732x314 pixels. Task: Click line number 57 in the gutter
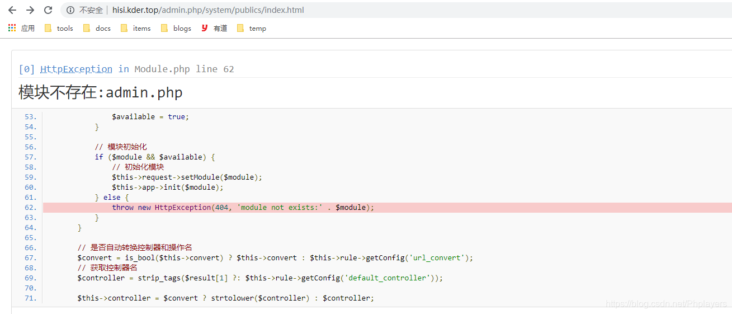click(x=30, y=157)
